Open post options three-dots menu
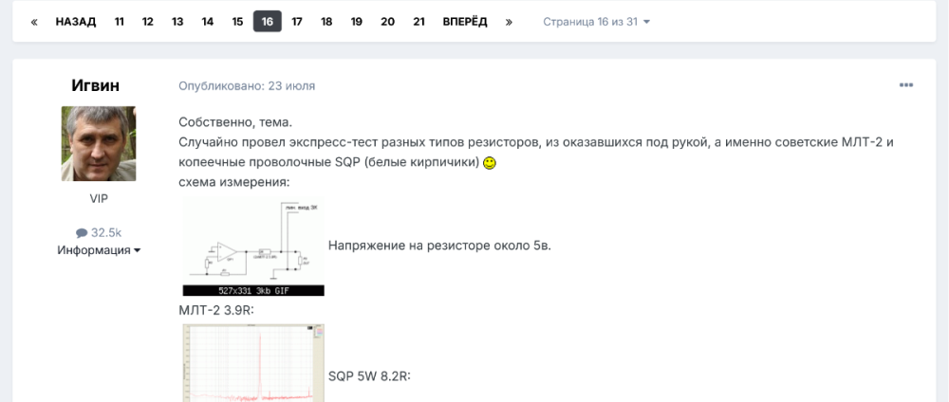Screen dimensions: 949x402 tap(905, 85)
